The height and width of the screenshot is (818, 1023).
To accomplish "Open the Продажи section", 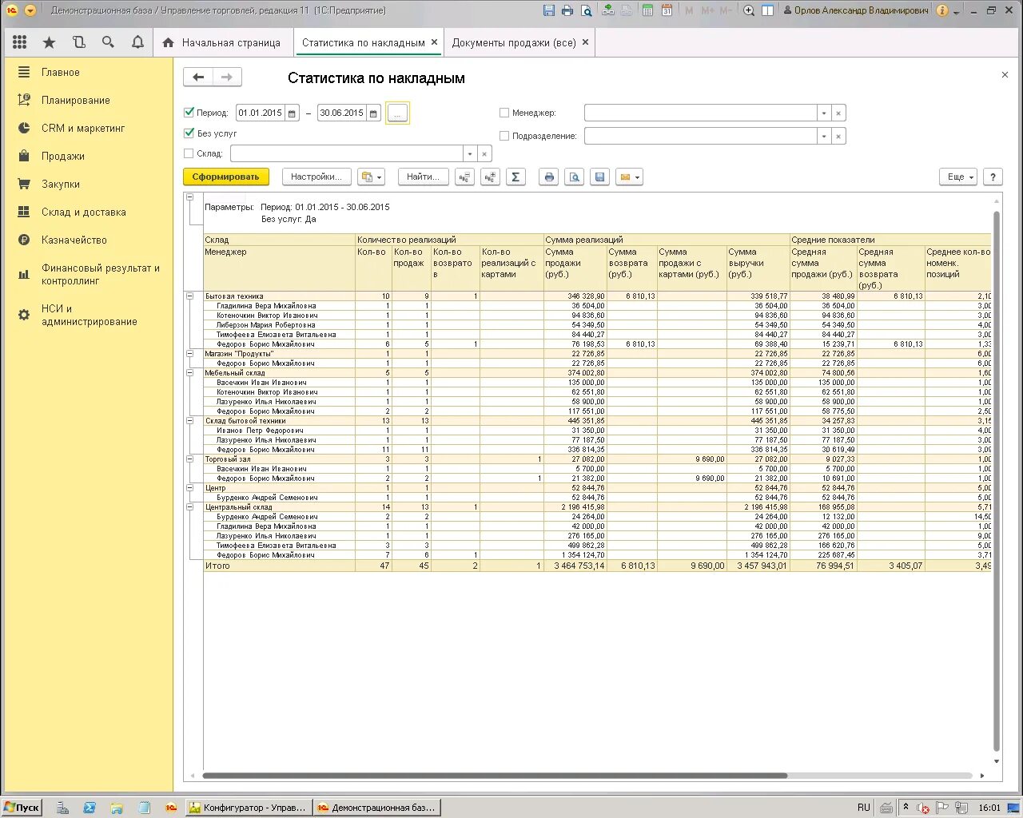I will click(x=63, y=156).
